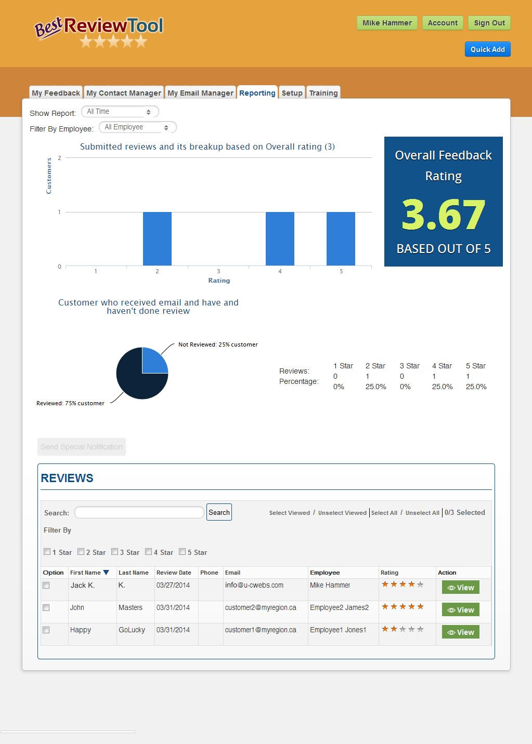
Task: Enable the 1 Star filter checkbox
Action: (47, 552)
